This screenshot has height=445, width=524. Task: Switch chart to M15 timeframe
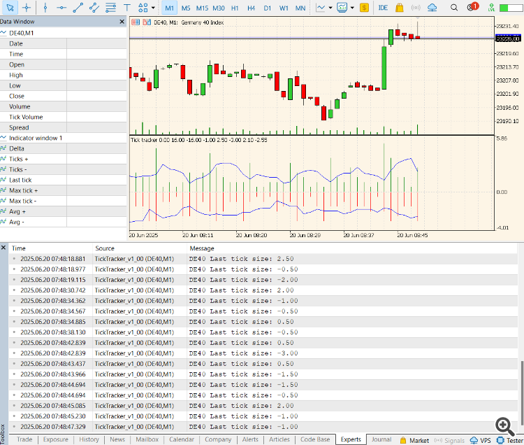coord(202,8)
